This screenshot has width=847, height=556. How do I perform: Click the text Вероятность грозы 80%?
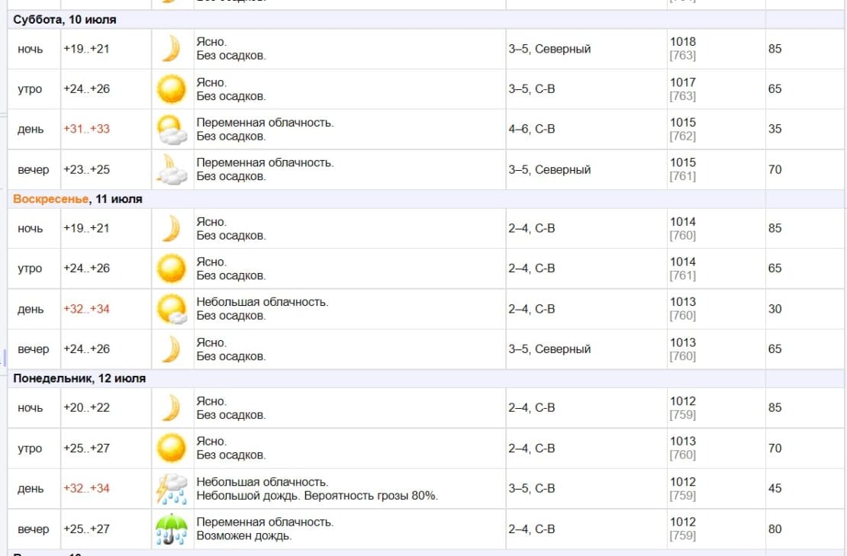[x=371, y=496]
